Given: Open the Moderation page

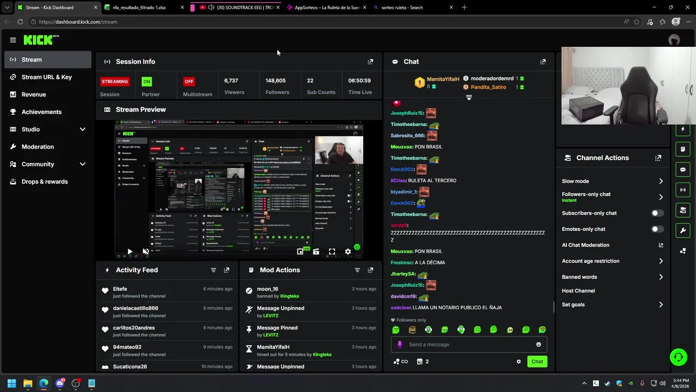Looking at the screenshot, I should click(48, 146).
